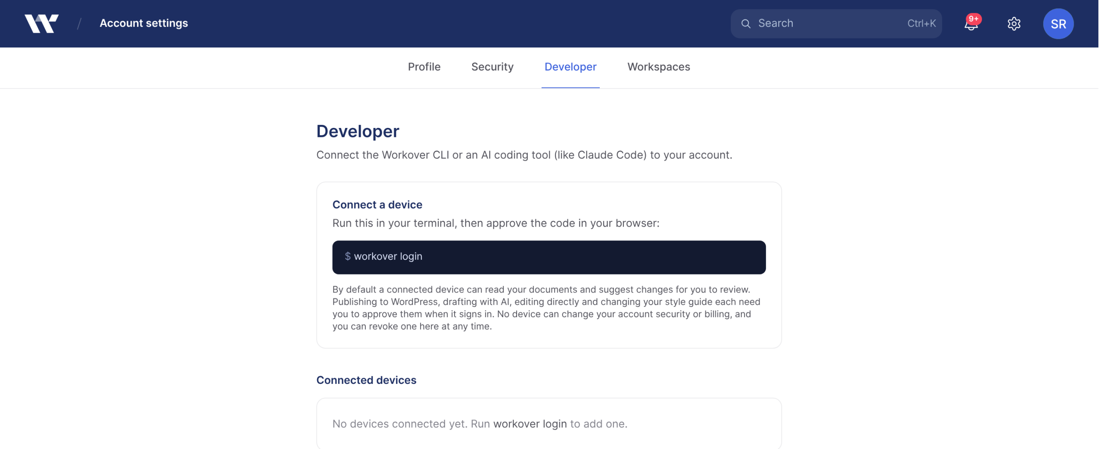This screenshot has width=1103, height=449.
Task: Click the By default a connected device paragraph
Action: coord(546,308)
